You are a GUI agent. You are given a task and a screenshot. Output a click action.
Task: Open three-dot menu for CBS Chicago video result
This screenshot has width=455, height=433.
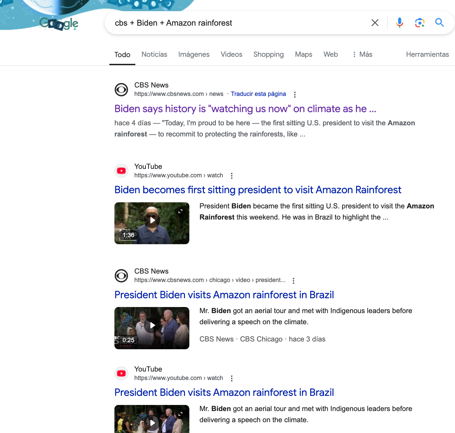[x=293, y=281]
